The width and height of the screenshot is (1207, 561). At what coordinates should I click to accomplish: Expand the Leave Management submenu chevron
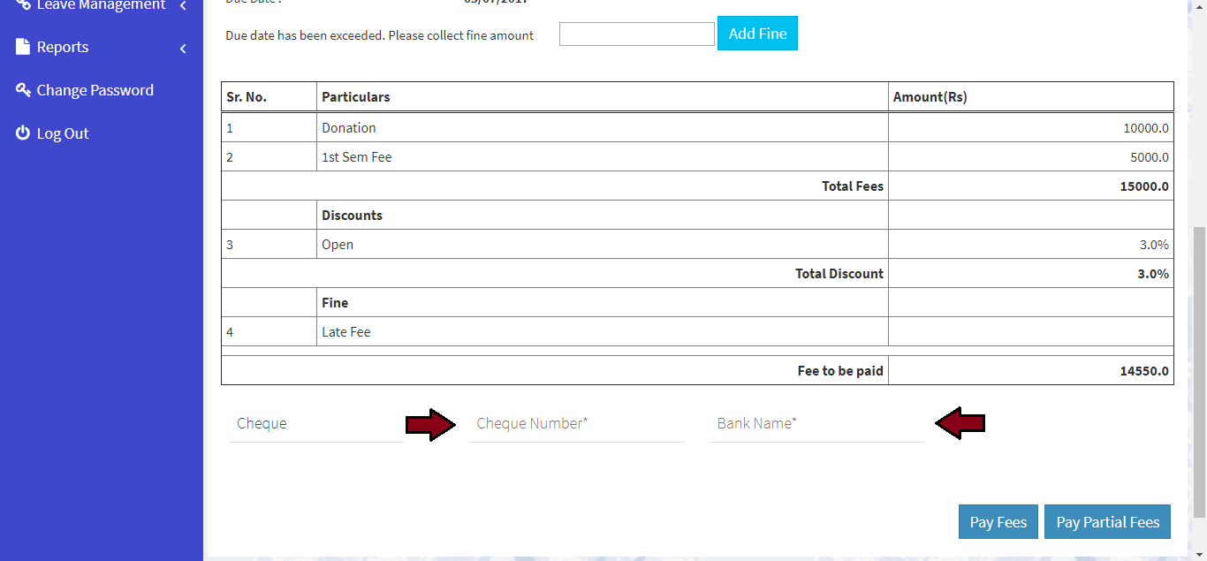pyautogui.click(x=183, y=6)
